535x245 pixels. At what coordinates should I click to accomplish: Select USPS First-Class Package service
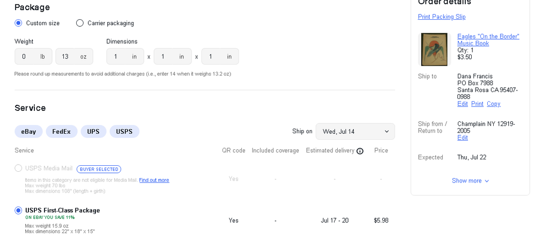(x=18, y=211)
